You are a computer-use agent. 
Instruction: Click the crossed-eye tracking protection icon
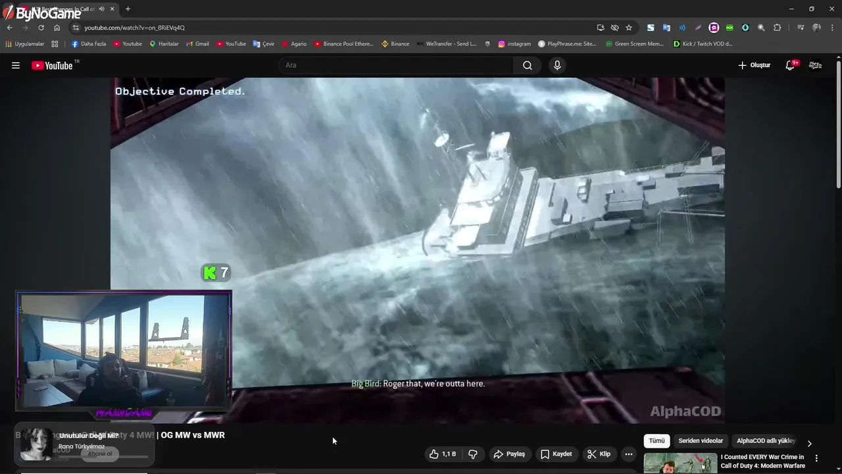coord(614,28)
